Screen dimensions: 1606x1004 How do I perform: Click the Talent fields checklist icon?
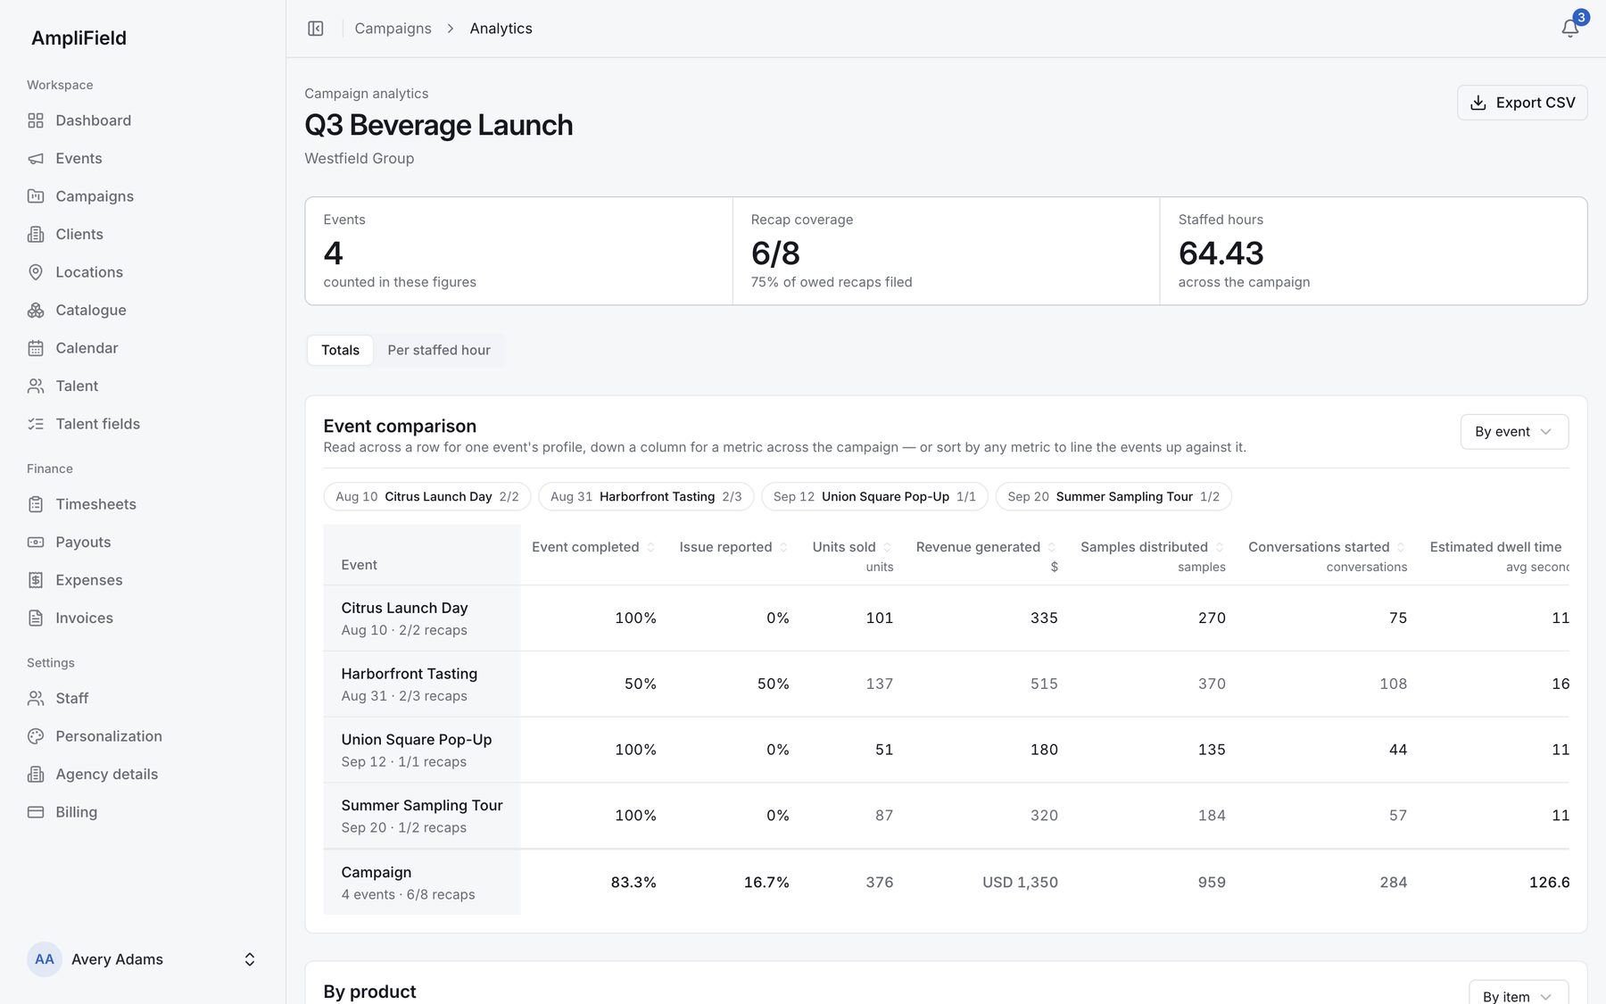(x=36, y=424)
